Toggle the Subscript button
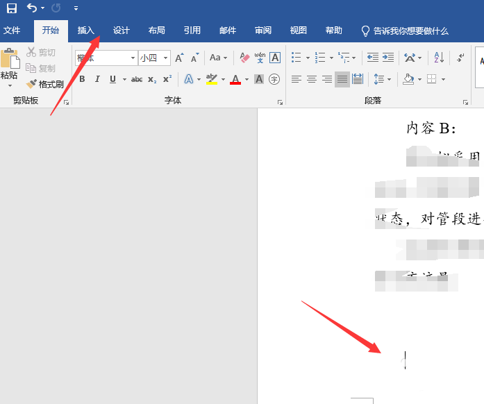Viewport: 484px width, 404px height. click(152, 79)
